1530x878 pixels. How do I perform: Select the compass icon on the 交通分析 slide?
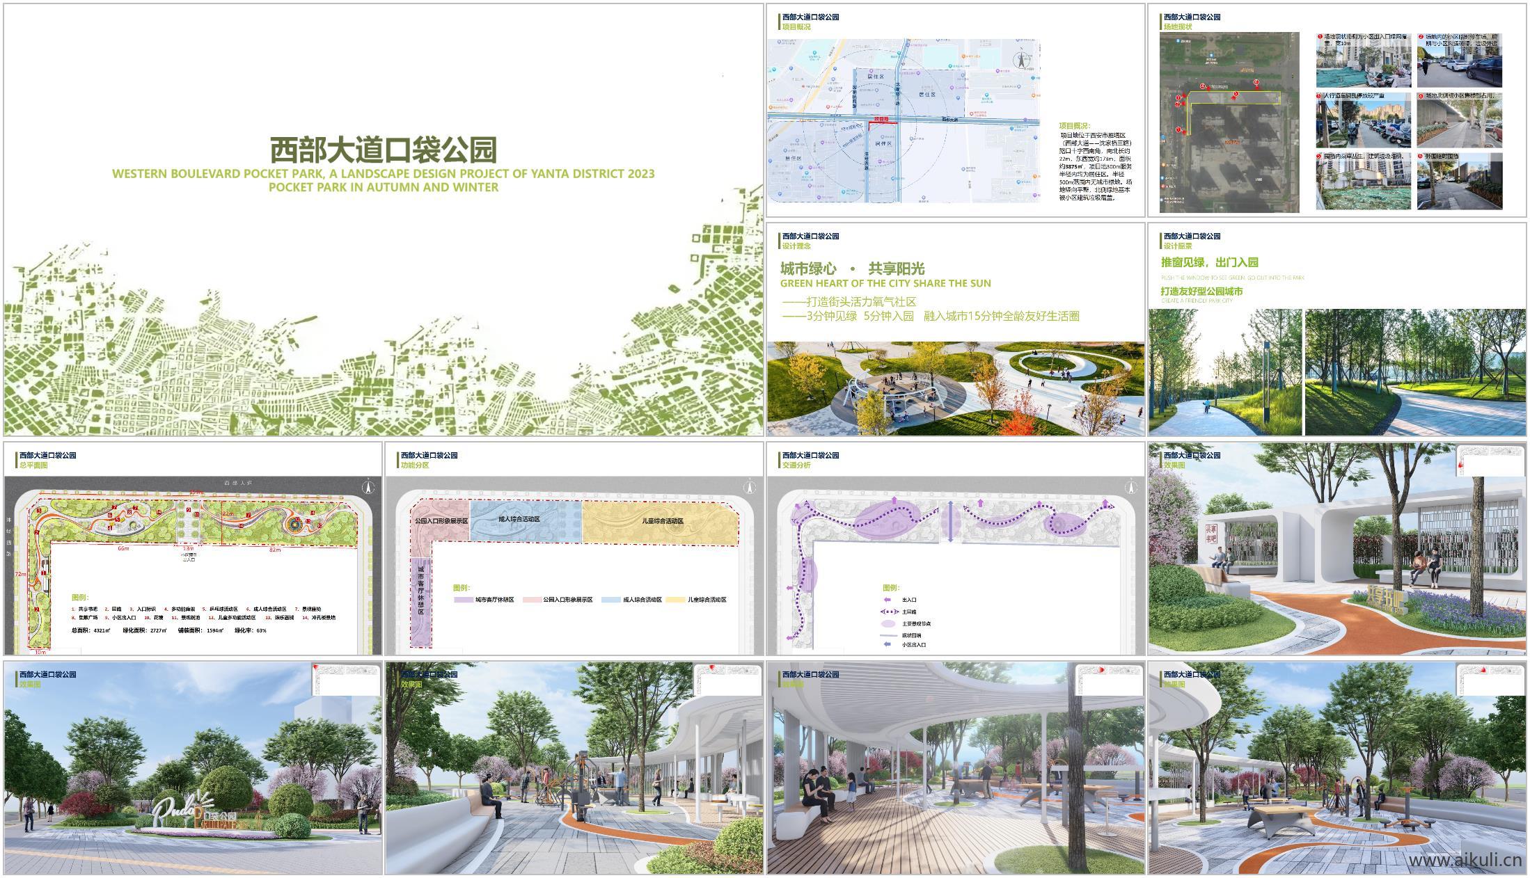point(1132,487)
